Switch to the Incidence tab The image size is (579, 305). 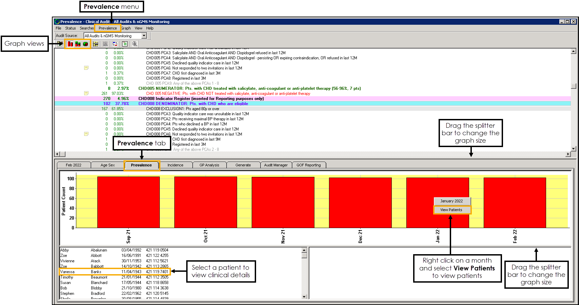click(x=175, y=165)
